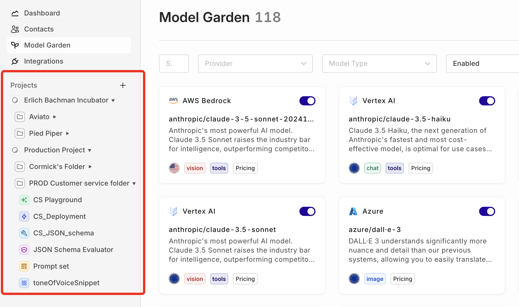Image resolution: width=519 pixels, height=307 pixels.
Task: Click Pricing on Vertex claude-3.5-sonnet card
Action: coord(245,279)
